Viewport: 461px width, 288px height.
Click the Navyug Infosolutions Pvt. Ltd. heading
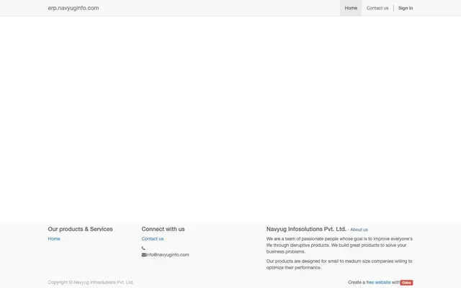pyautogui.click(x=306, y=229)
